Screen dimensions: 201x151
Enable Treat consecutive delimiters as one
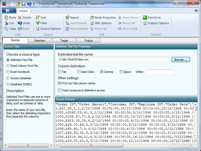click(59, 90)
